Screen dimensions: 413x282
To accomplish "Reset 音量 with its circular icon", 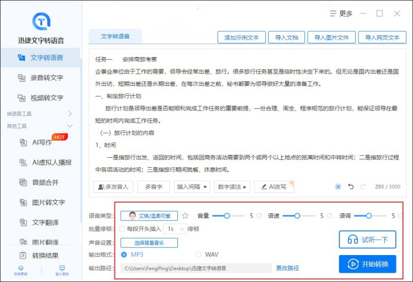I will [259, 216].
